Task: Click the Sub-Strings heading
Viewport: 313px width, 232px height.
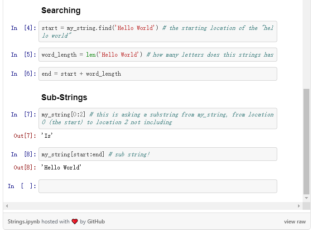Action: click(64, 97)
